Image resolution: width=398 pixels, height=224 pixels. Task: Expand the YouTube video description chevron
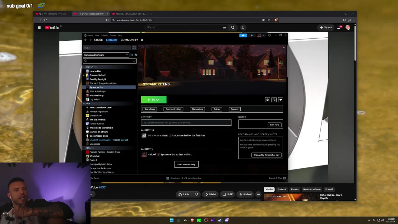91,194
